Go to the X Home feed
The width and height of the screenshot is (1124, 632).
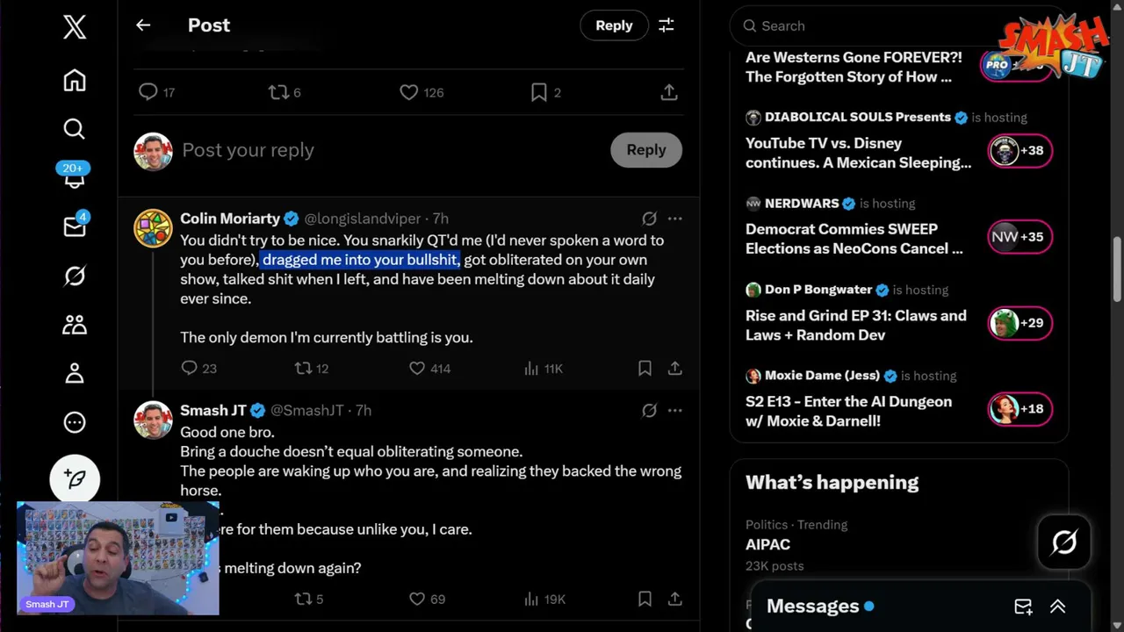75,81
